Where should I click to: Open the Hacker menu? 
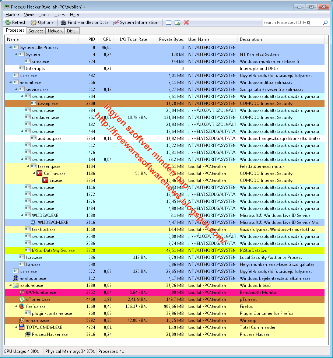(x=12, y=15)
